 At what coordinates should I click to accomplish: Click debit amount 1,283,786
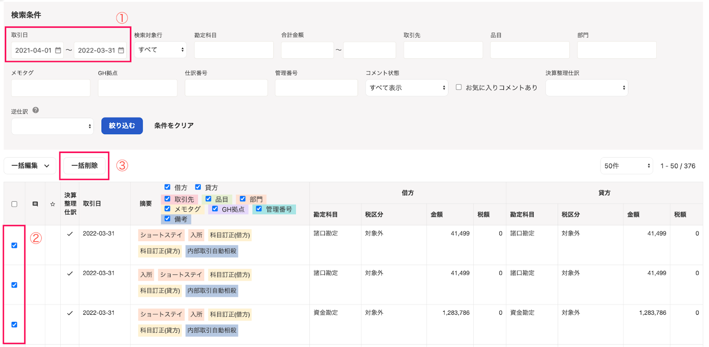[456, 312]
